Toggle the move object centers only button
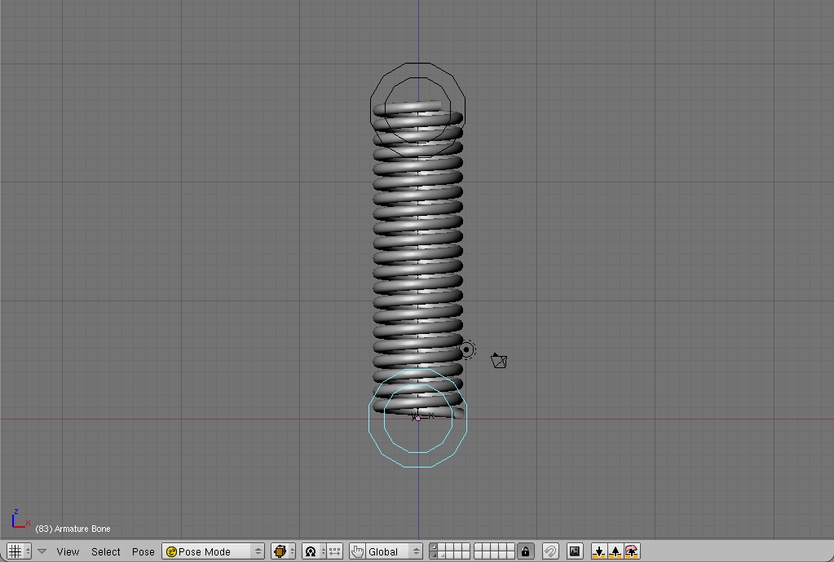The width and height of the screenshot is (834, 562). point(334,551)
